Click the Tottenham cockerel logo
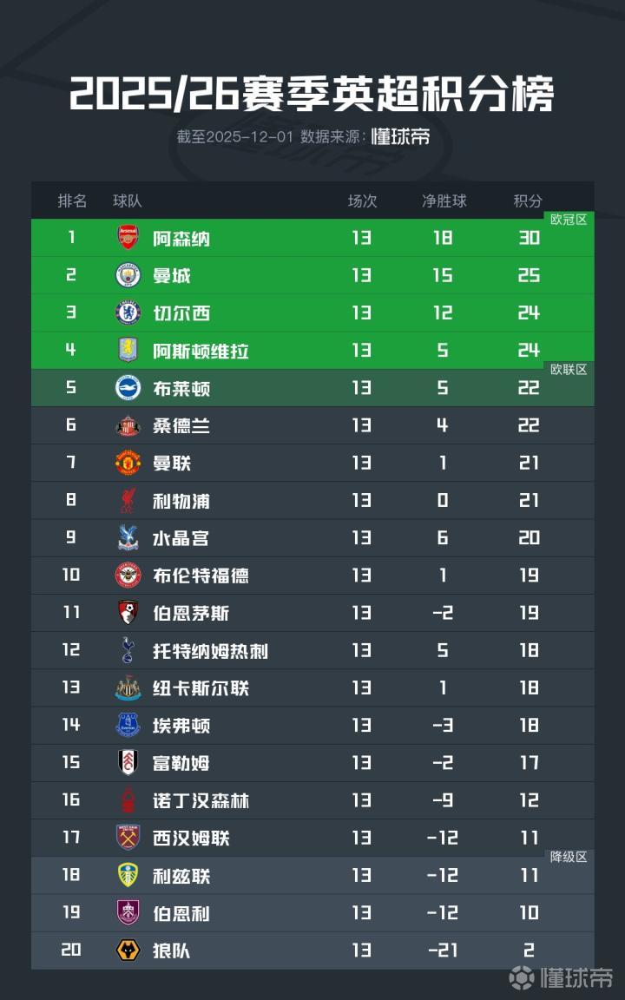The image size is (625, 1000). point(128,649)
